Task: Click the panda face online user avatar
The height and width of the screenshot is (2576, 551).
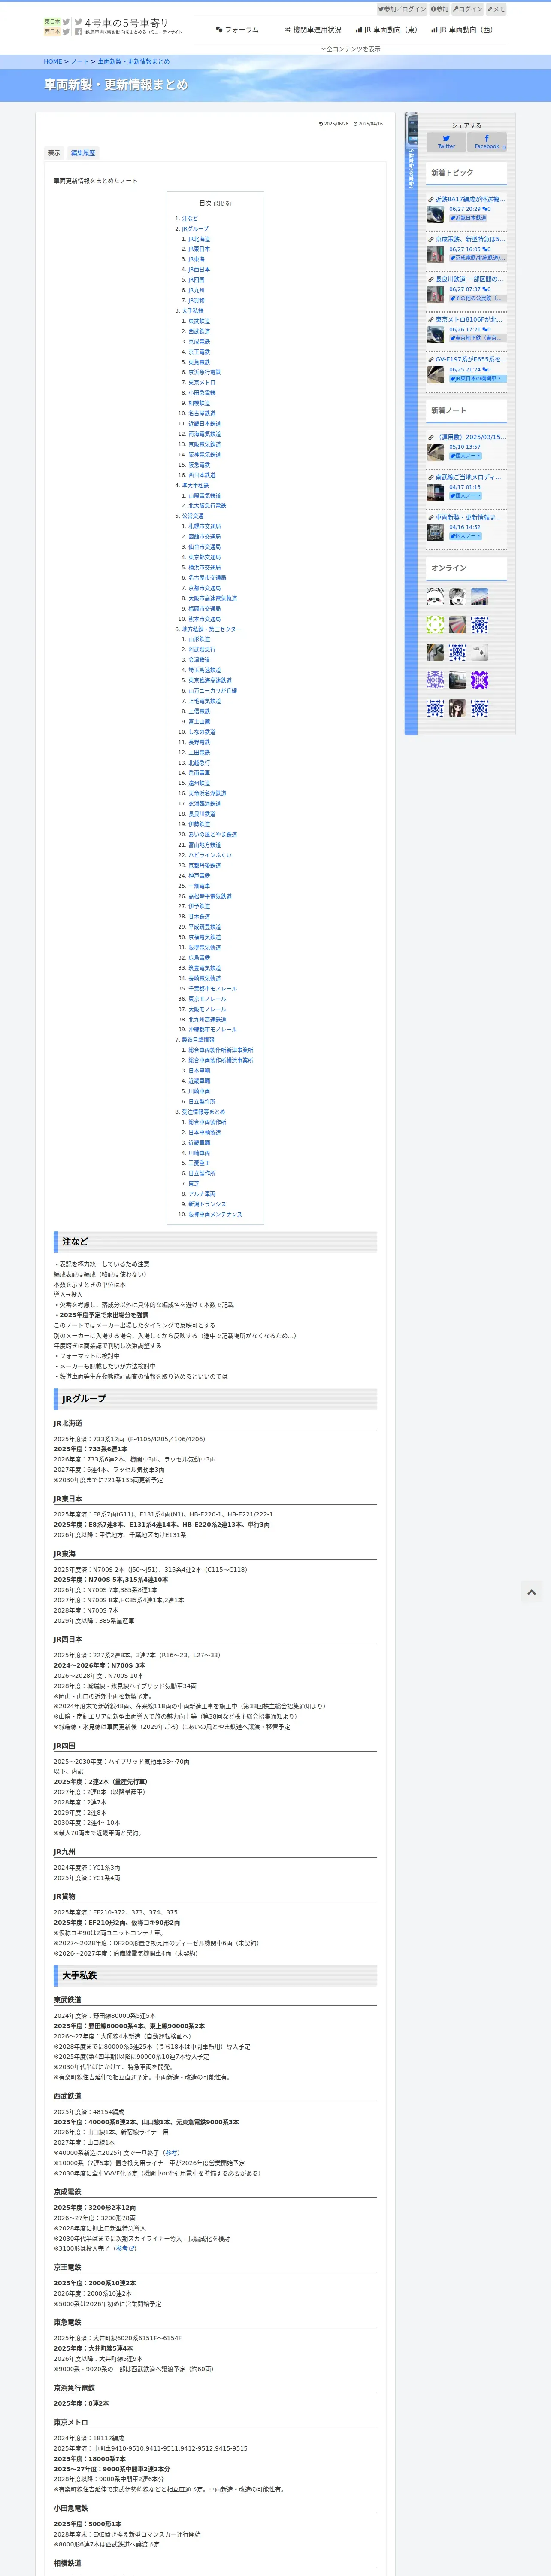Action: [x=435, y=597]
